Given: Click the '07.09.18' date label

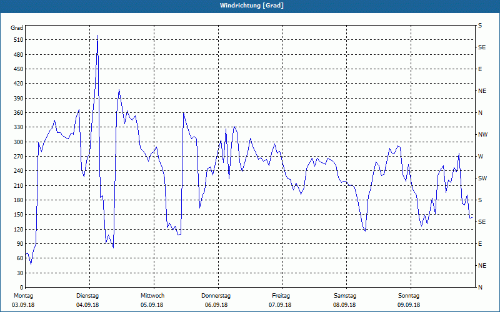Looking at the screenshot, I should pos(280,305).
